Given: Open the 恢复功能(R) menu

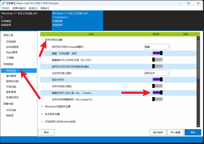Looking at the screenshot, I should tap(19, 8).
